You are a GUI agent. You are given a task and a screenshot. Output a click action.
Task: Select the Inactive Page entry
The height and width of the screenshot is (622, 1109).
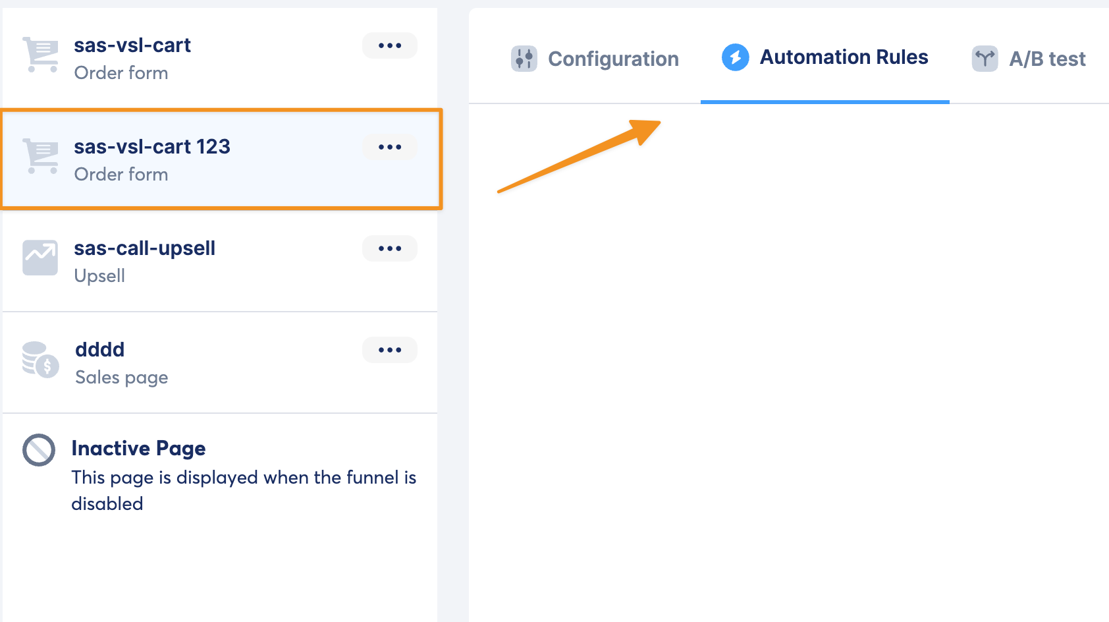click(x=139, y=449)
